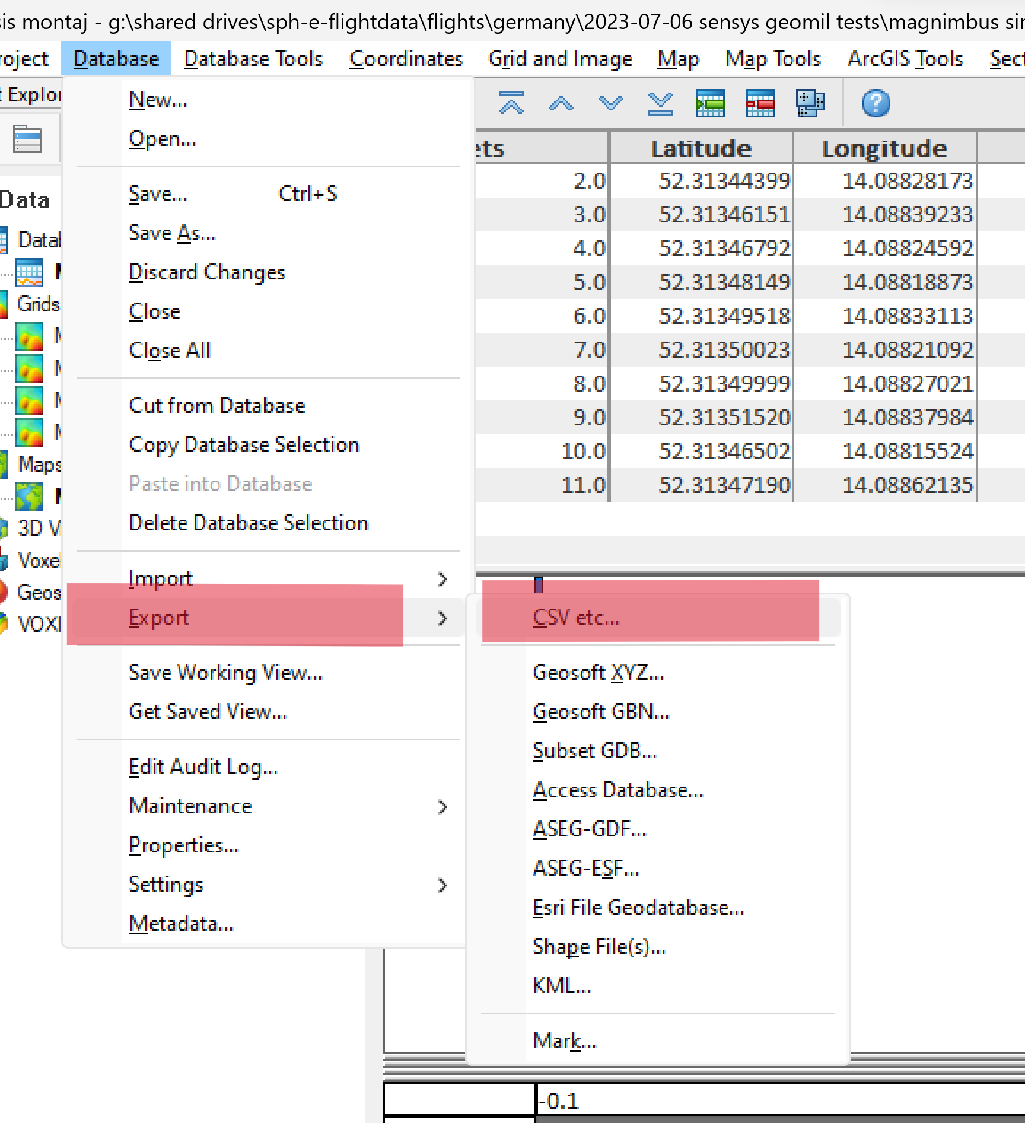
Task: Select Discard Changes menu entry
Action: [207, 272]
